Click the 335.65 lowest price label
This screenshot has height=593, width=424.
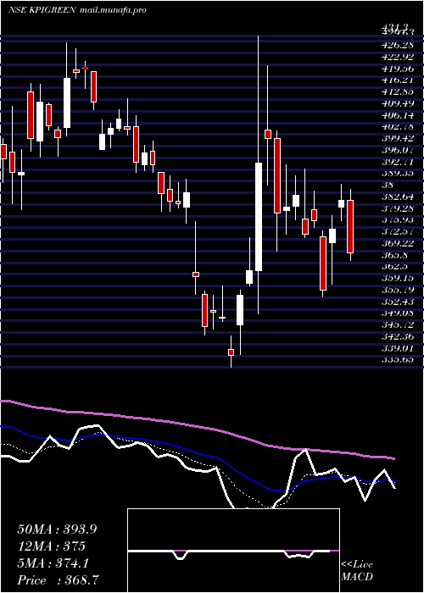(x=398, y=360)
